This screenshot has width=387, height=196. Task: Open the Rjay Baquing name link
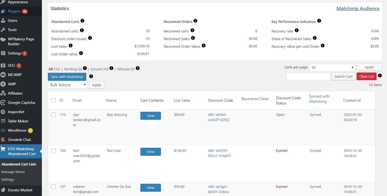[x=117, y=115]
